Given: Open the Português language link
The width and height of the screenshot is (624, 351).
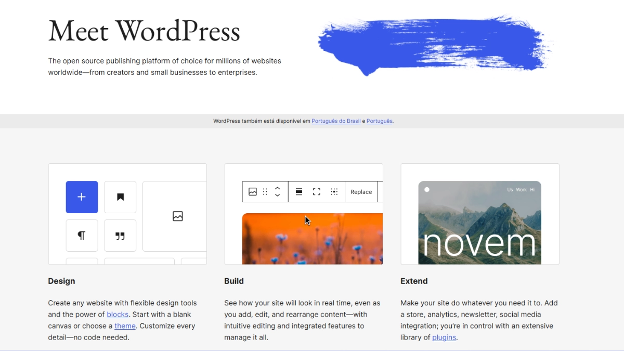Looking at the screenshot, I should pyautogui.click(x=380, y=121).
